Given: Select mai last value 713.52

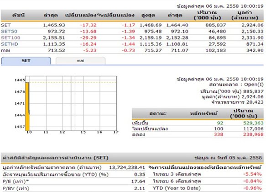Looking at the screenshot, I should click(56, 50).
